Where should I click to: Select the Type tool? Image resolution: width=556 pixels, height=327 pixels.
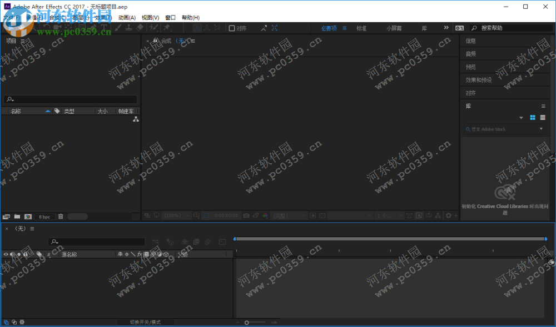103,27
